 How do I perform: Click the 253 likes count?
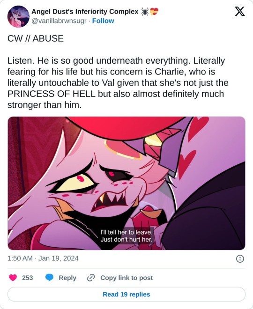[28, 278]
